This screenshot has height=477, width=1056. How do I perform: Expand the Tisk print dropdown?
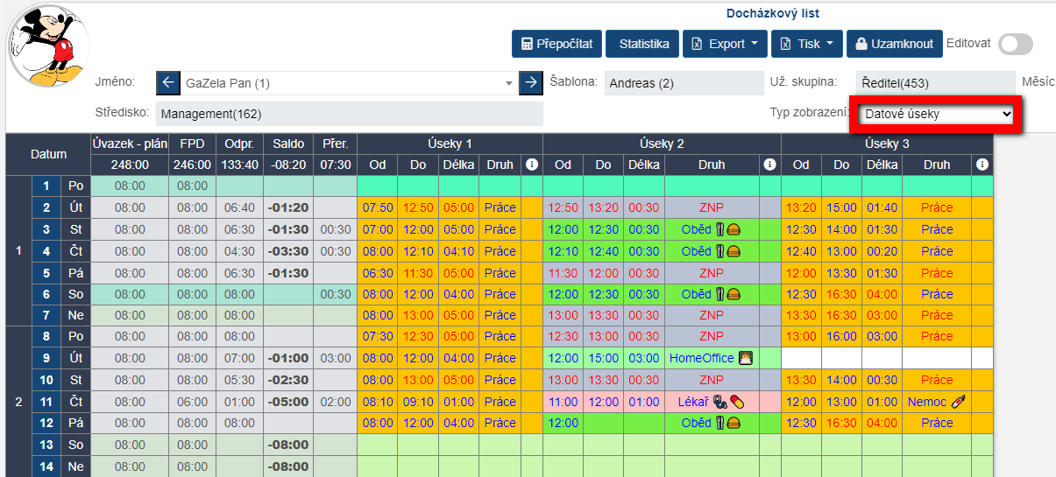(x=808, y=44)
